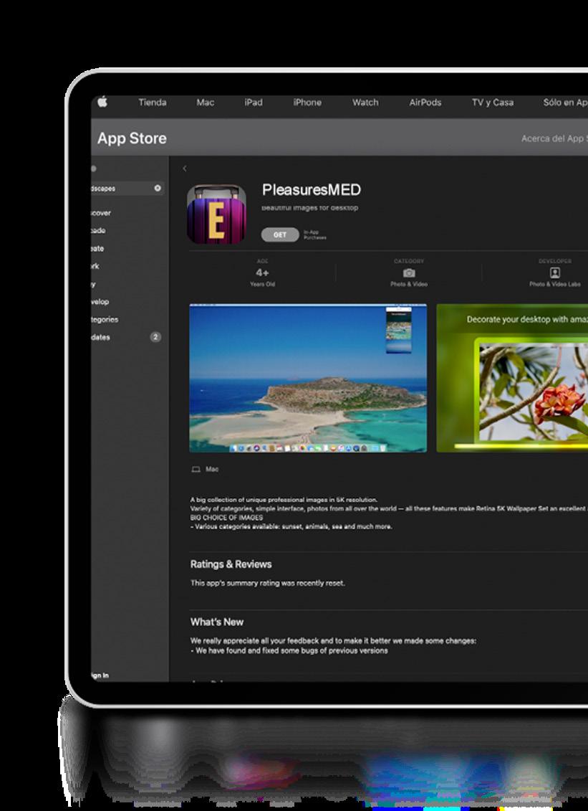Click the Ratings & Reviews heading

click(x=231, y=564)
